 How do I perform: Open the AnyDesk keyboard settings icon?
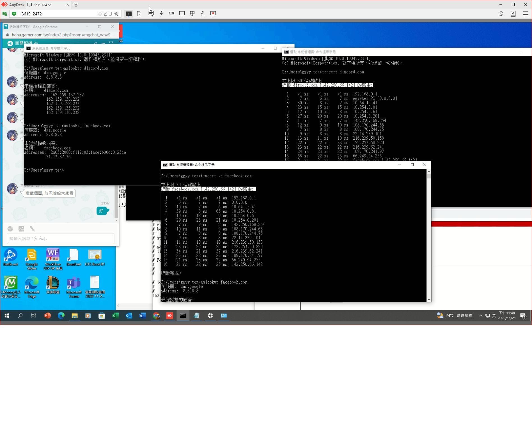click(171, 13)
